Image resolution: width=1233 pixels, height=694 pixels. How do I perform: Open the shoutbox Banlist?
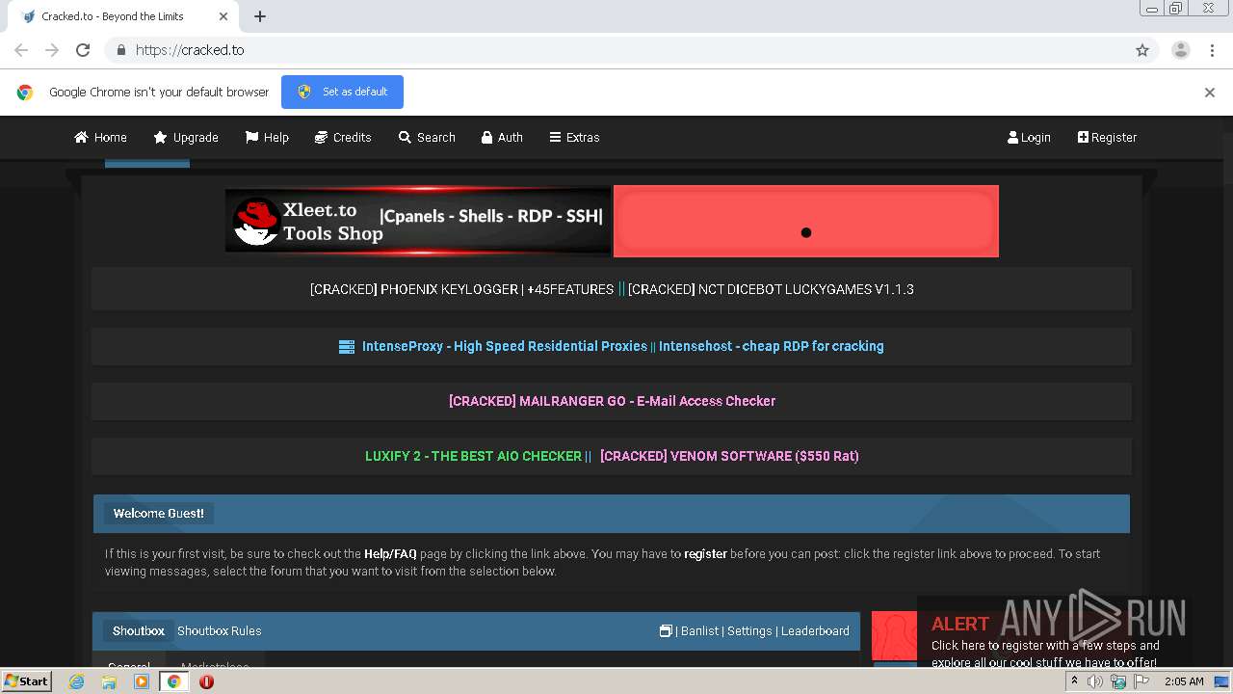700,631
